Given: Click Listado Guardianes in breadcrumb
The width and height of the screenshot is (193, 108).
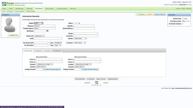Looking at the screenshot, I should [20, 11].
